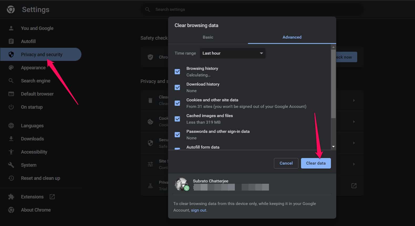This screenshot has width=415, height=226.
Task: Click the On startup power icon
Action: point(11,107)
